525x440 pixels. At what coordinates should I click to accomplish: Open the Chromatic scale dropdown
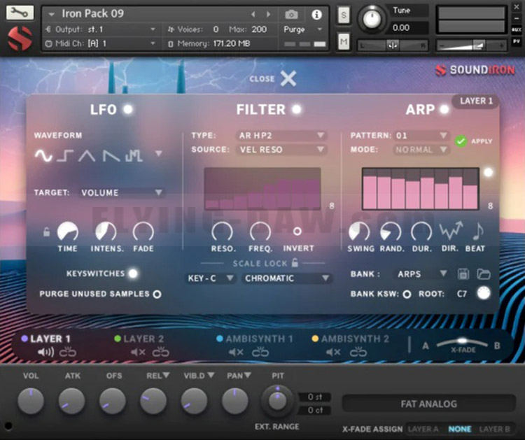(287, 278)
